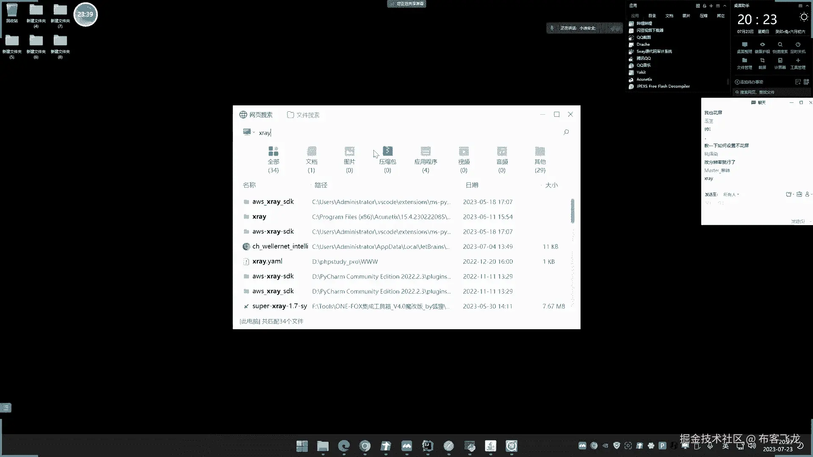Click the search magnifier icon in the xray search box
This screenshot has width=813, height=457.
(x=566, y=132)
